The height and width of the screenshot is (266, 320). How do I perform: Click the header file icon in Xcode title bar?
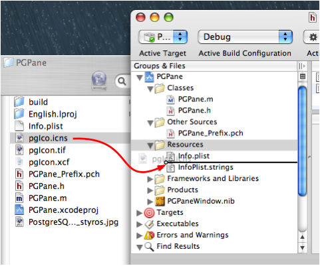[313, 17]
